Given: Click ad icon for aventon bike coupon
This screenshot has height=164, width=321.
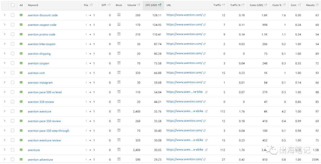Looking at the screenshot, I should tap(21, 44).
